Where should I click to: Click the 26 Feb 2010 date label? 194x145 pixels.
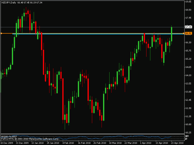coord(100,143)
